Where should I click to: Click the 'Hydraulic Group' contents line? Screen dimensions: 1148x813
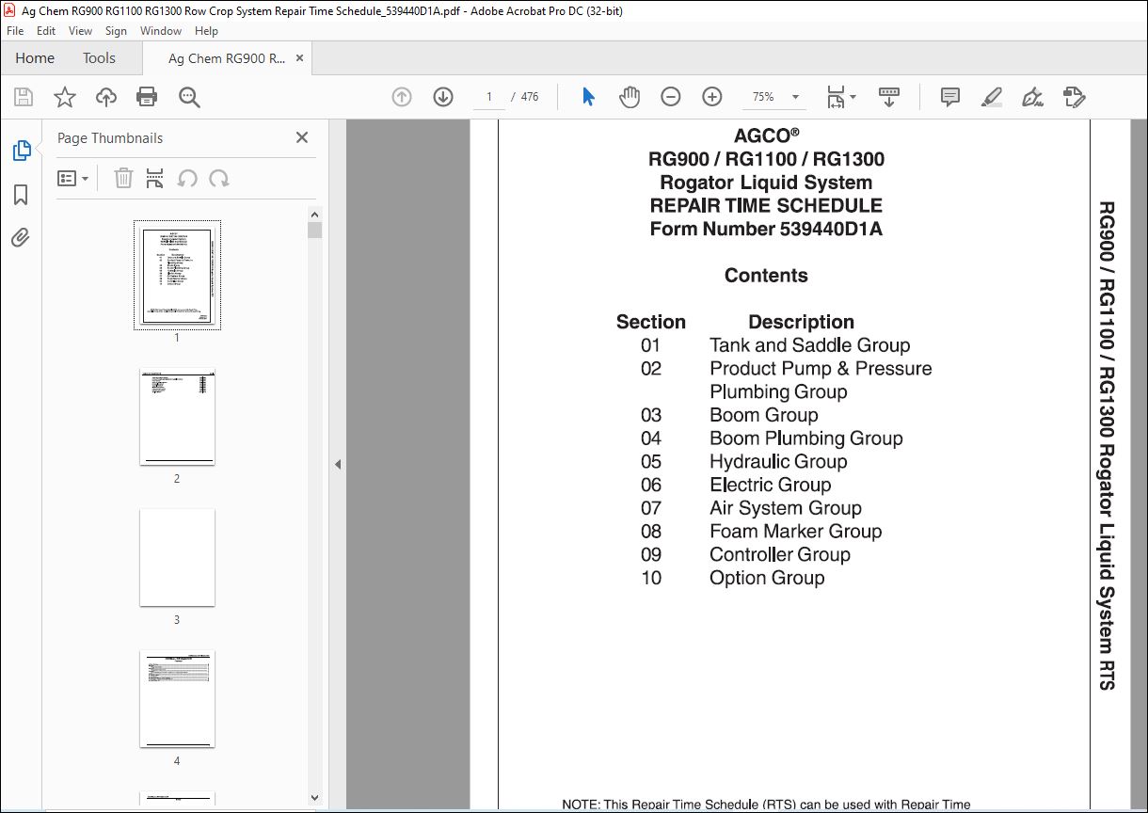click(x=778, y=462)
